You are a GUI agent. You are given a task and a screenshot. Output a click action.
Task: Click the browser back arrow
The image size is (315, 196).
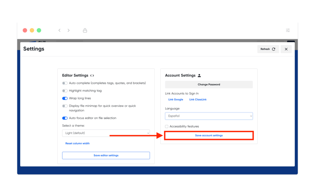point(60,31)
